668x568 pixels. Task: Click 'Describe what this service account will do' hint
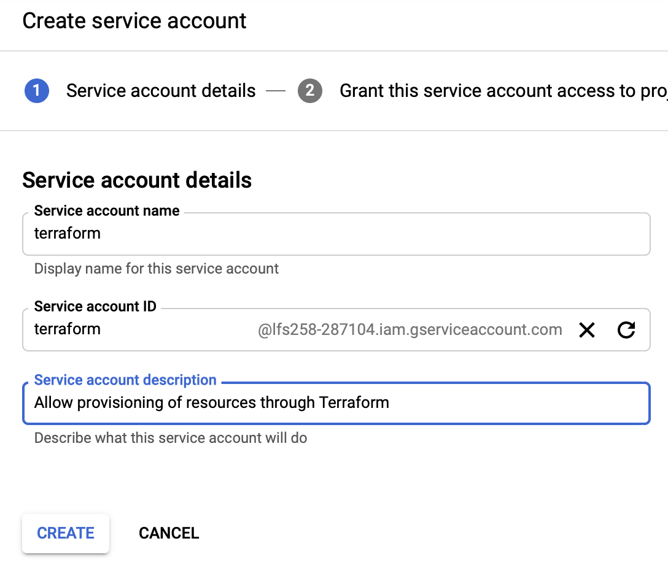click(x=171, y=438)
